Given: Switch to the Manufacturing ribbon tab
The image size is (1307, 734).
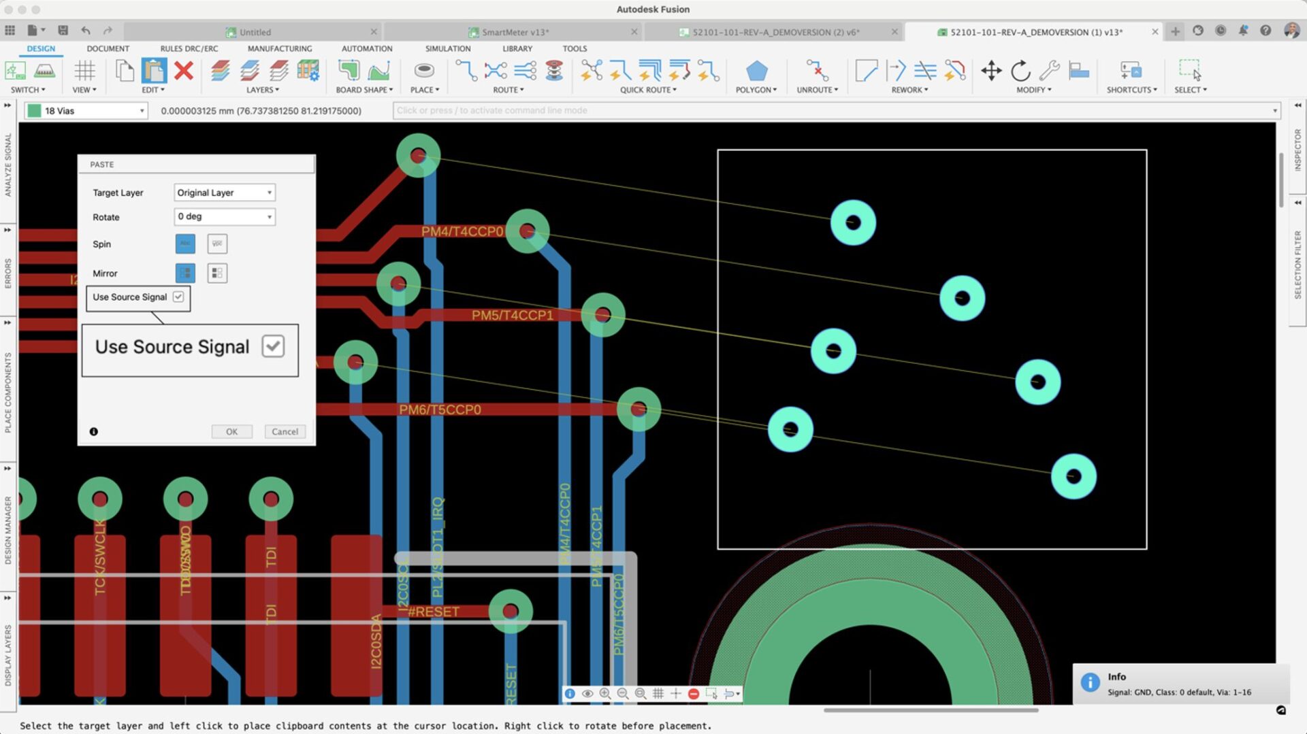Looking at the screenshot, I should [x=280, y=49].
